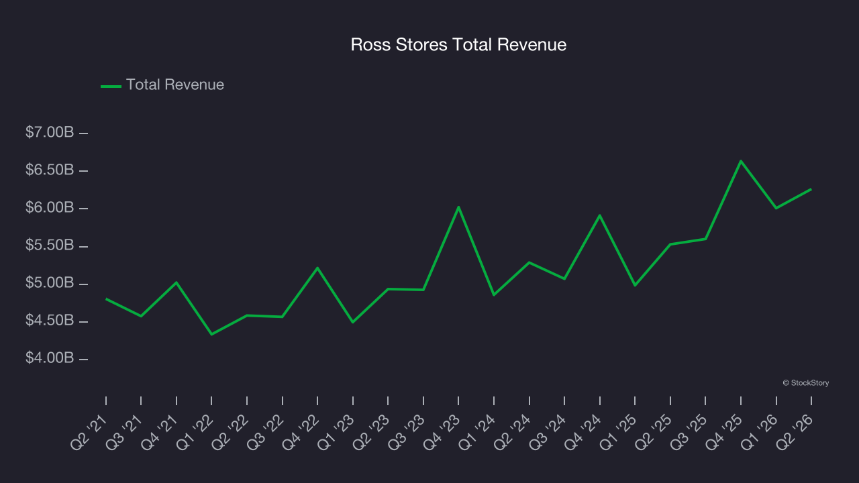This screenshot has width=859, height=483.
Task: Click the green Total Revenue legend swatch
Action: [111, 86]
